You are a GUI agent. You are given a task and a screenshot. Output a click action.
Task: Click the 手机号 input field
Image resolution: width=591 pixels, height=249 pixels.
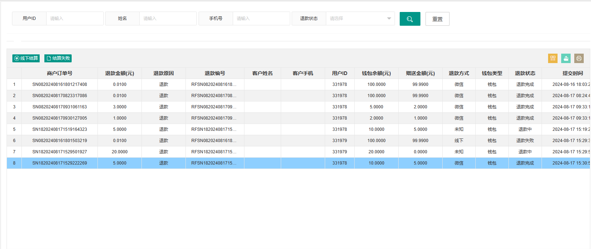[261, 18]
